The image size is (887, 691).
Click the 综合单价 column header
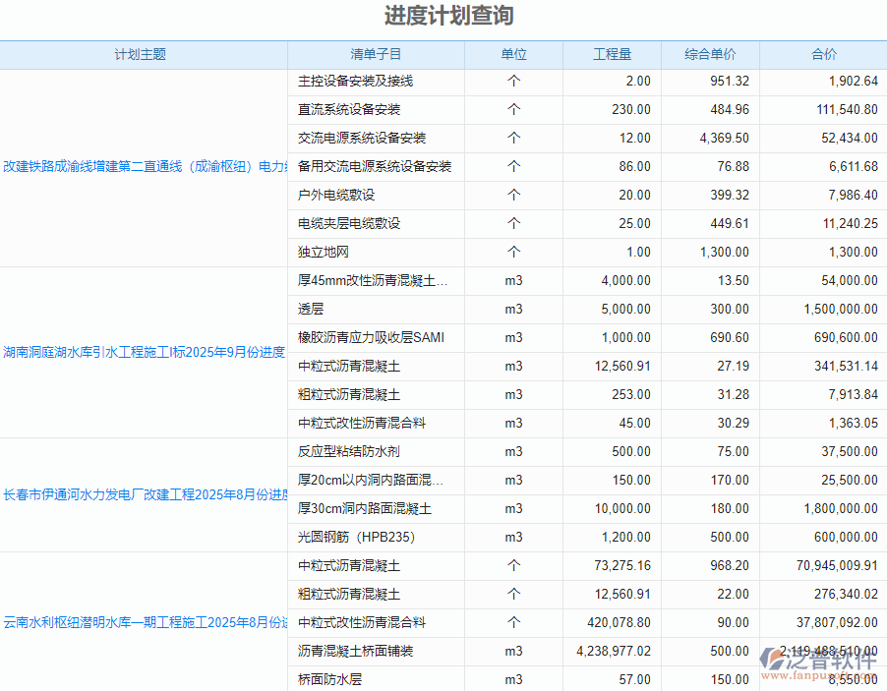[709, 55]
